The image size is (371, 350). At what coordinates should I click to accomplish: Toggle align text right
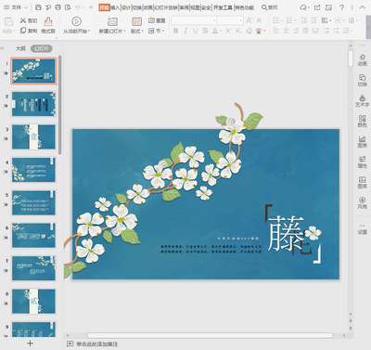(x=296, y=31)
